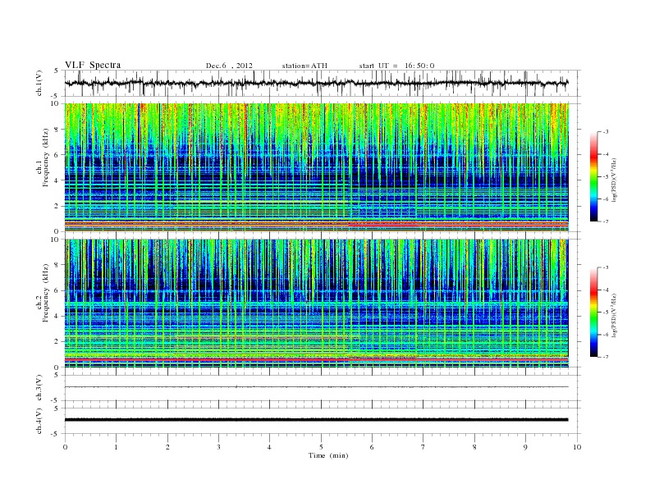
Task: Select the "ch.4(V)" axis label
Action: coord(39,421)
